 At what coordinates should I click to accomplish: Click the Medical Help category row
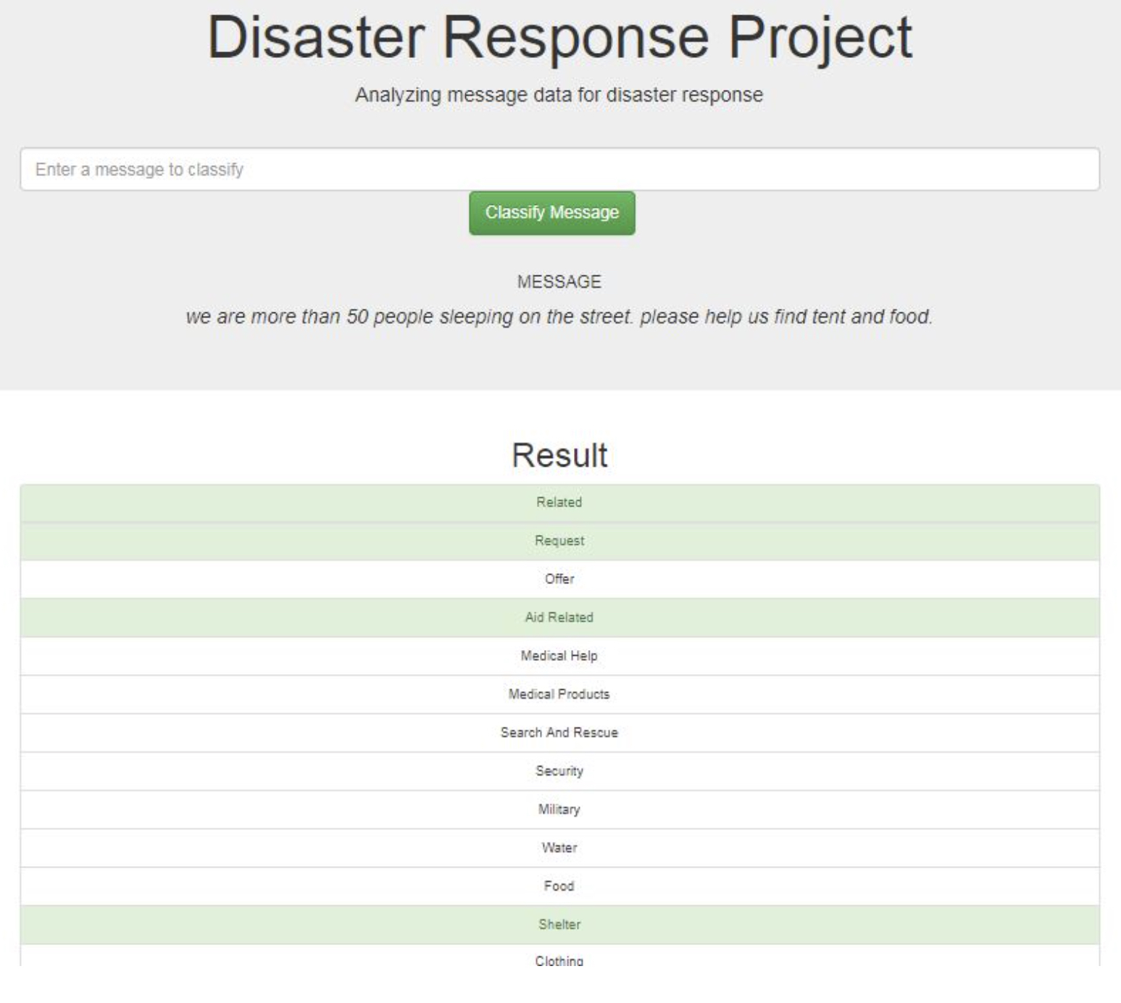click(x=559, y=656)
